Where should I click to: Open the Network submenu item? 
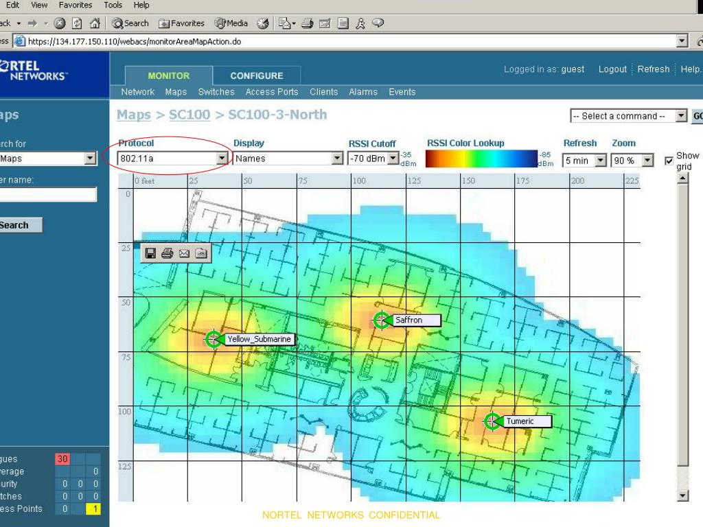tap(137, 92)
